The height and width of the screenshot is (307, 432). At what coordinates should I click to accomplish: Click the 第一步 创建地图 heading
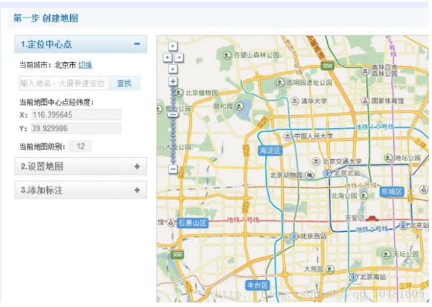click(x=46, y=18)
